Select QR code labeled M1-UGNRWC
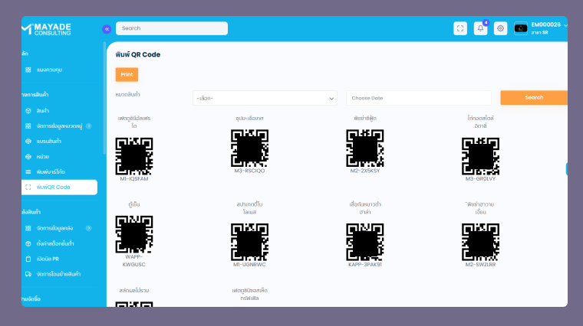This screenshot has height=326, width=583. coord(249,242)
